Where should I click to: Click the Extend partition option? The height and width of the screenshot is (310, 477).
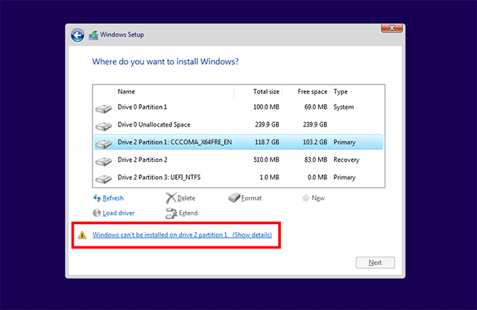pos(189,213)
